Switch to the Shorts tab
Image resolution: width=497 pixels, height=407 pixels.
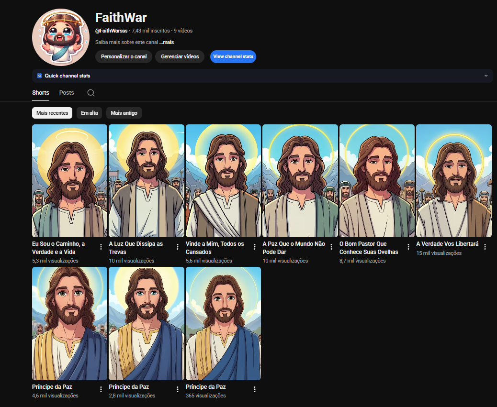[x=41, y=93]
